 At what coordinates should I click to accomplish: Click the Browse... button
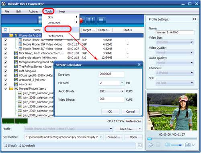[114, 137]
